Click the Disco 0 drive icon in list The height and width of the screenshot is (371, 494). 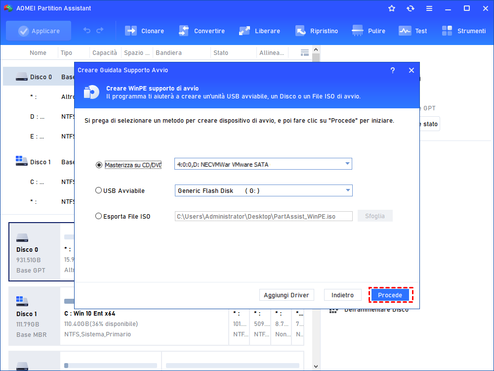(21, 77)
